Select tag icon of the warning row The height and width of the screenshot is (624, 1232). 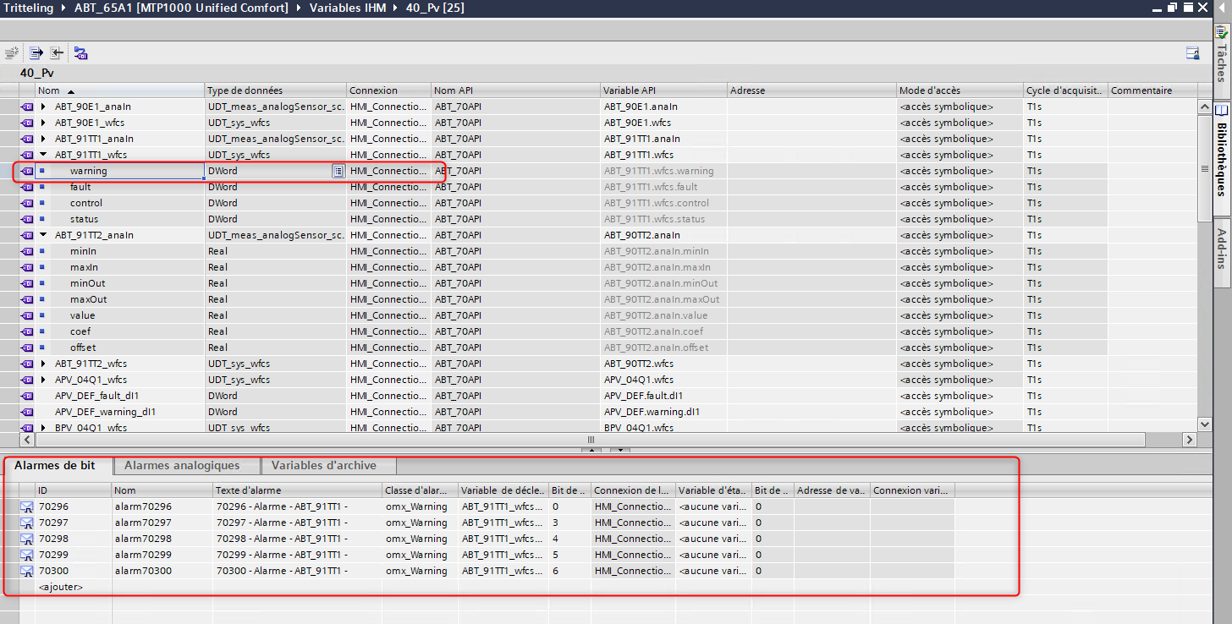pyautogui.click(x=27, y=171)
